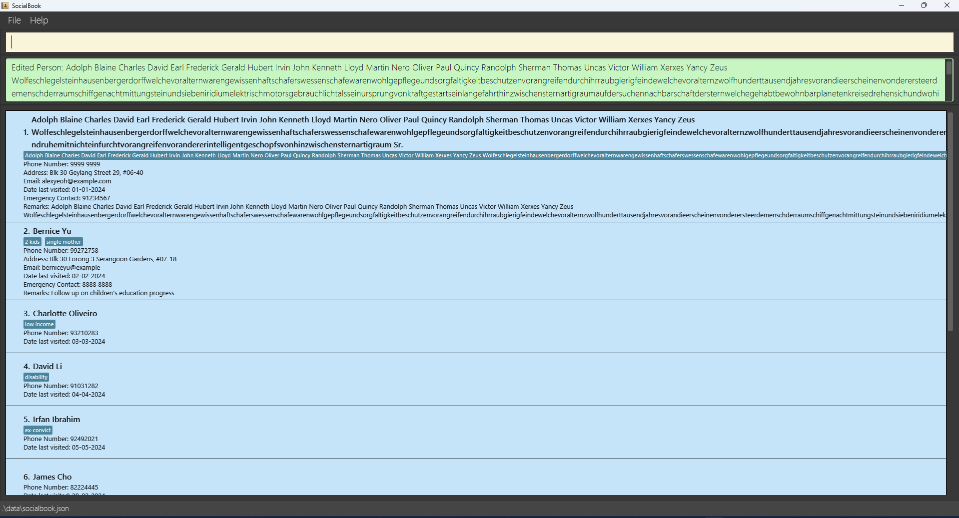The height and width of the screenshot is (518, 959).
Task: Click 'Date last visited: 05-05-2024'
Action: (x=64, y=448)
